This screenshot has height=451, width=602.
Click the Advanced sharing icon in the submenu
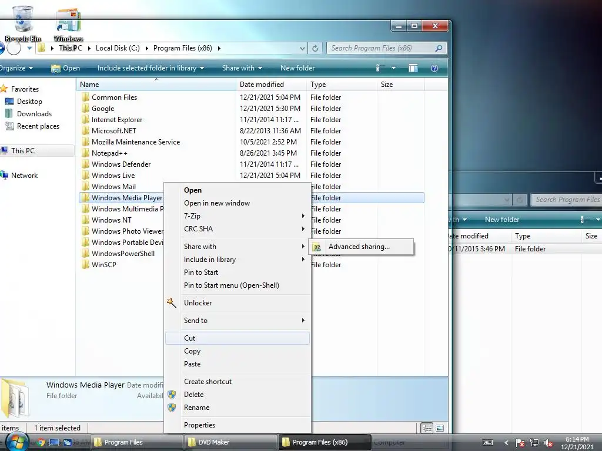point(317,247)
